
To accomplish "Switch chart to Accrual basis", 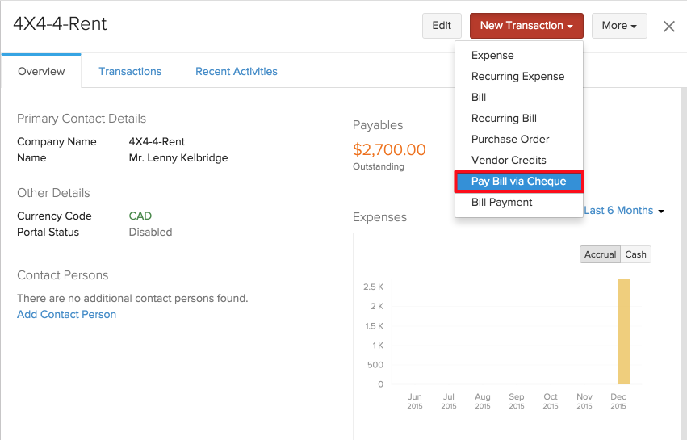I will [x=600, y=254].
